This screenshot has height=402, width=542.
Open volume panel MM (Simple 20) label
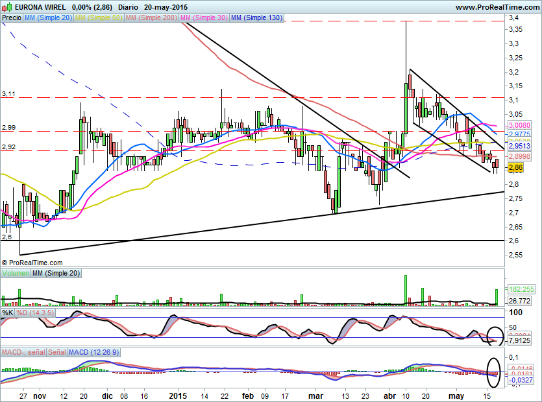pos(56,273)
